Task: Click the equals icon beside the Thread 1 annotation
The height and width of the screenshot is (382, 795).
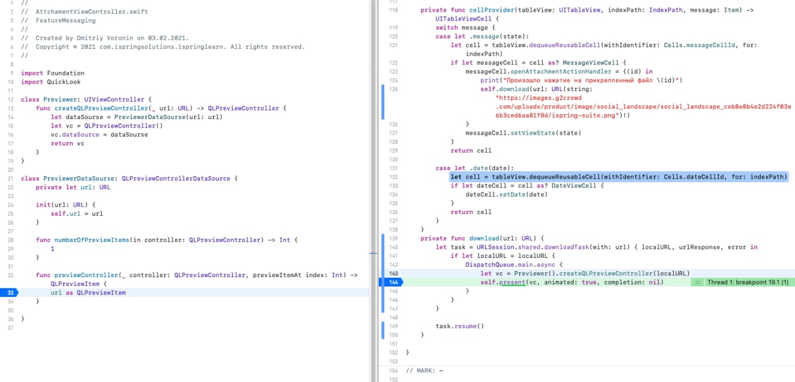Action: click(x=697, y=282)
